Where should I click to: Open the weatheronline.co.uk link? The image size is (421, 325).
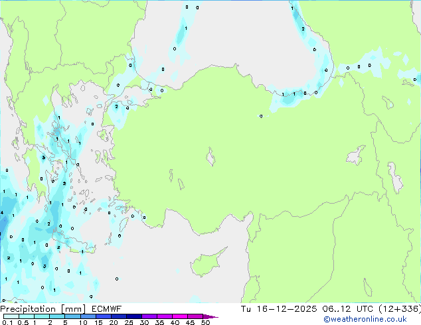(365, 319)
